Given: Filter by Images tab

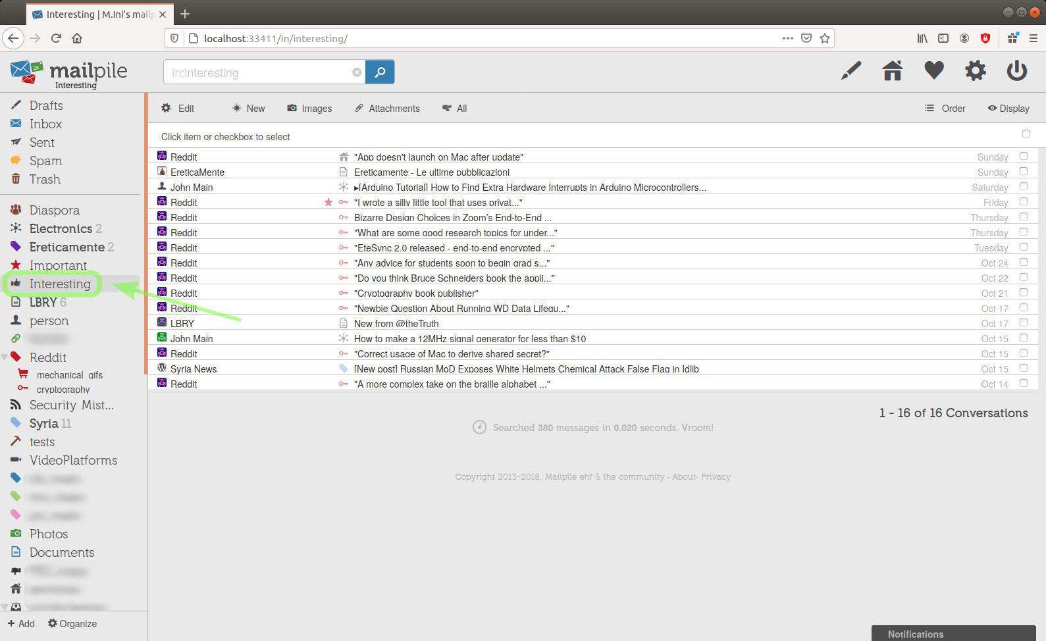Looking at the screenshot, I should click(x=309, y=109).
